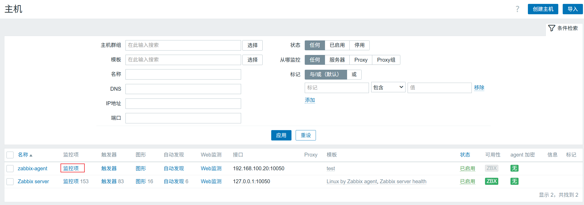584x205 pixels.
Task: Set 从哪监控 filter to 任何
Action: pyautogui.click(x=315, y=60)
